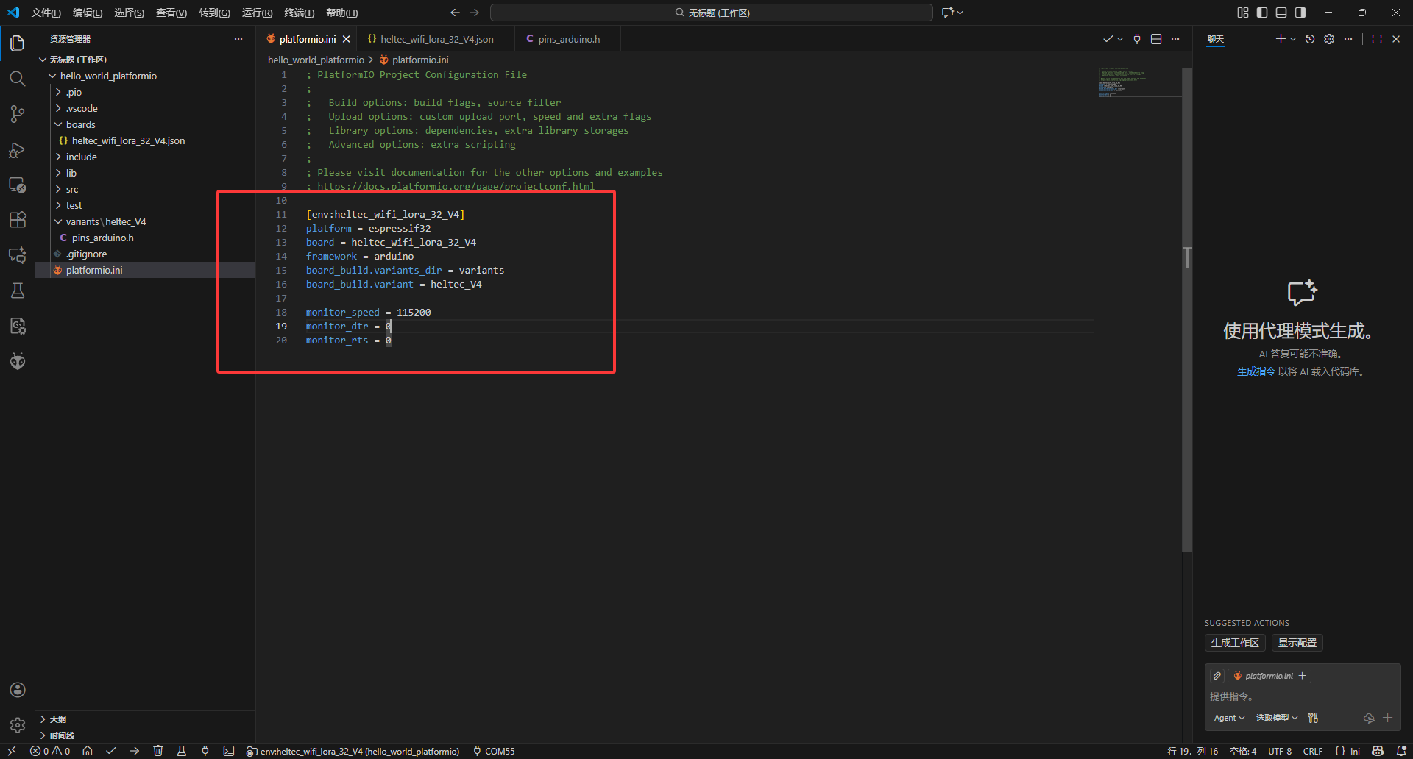The width and height of the screenshot is (1413, 759).
Task: Open PlatformIO serial monitor plug icon in status bar
Action: 205,751
